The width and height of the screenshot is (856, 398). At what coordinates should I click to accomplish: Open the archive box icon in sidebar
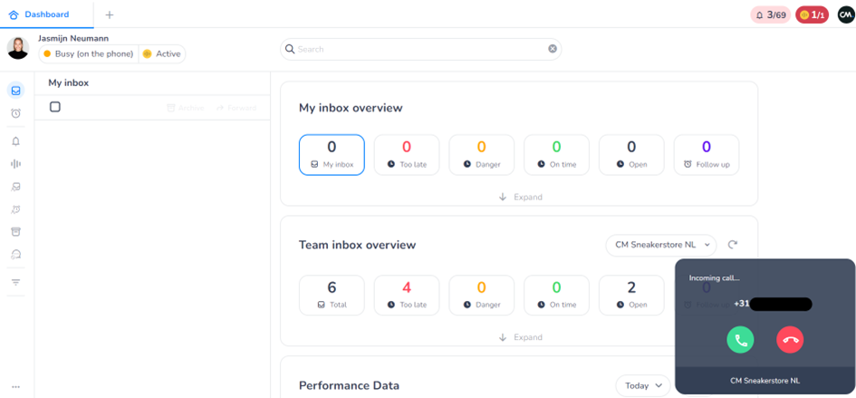[15, 232]
